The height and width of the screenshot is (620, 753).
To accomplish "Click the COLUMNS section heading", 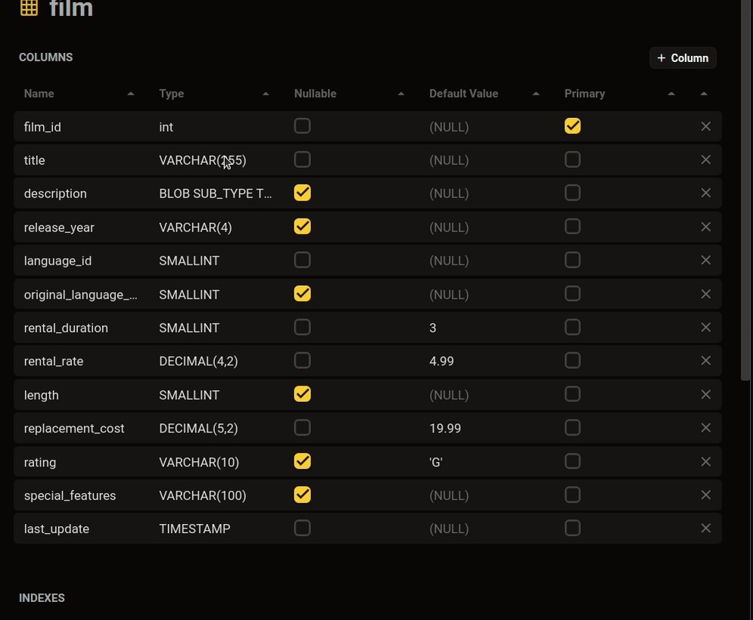I will pyautogui.click(x=45, y=57).
